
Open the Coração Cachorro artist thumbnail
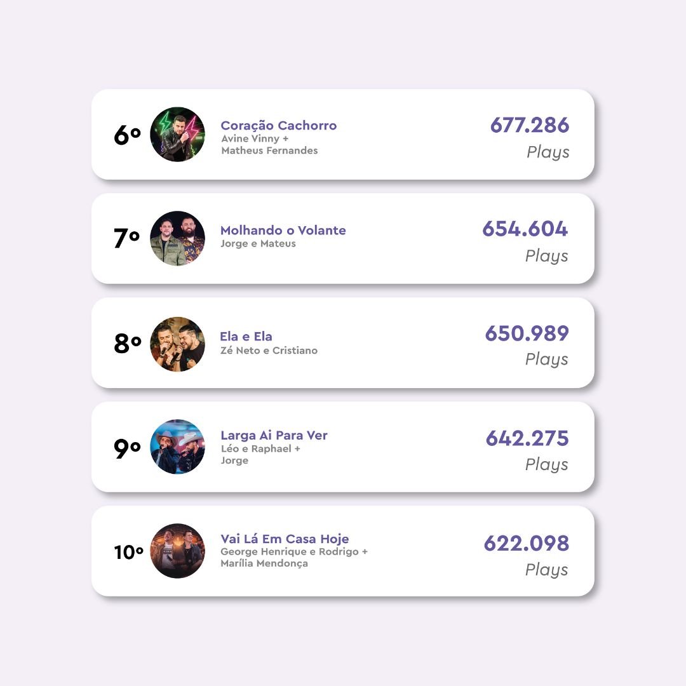[177, 134]
